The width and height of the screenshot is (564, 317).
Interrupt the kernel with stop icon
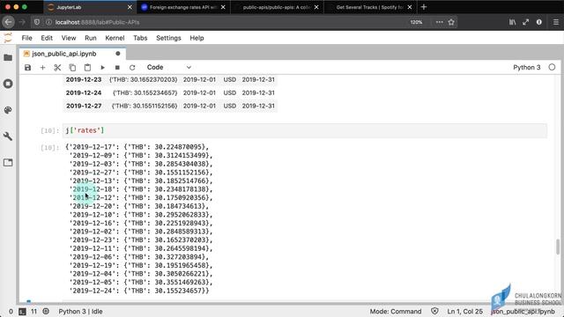click(x=117, y=67)
